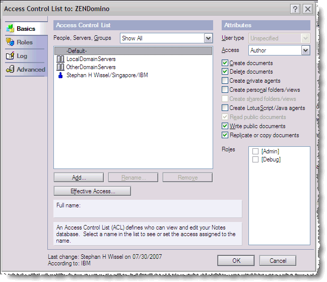Viewport: 327px width, 282px height.
Task: Click the dialog help question mark icon
Action: tap(296, 9)
